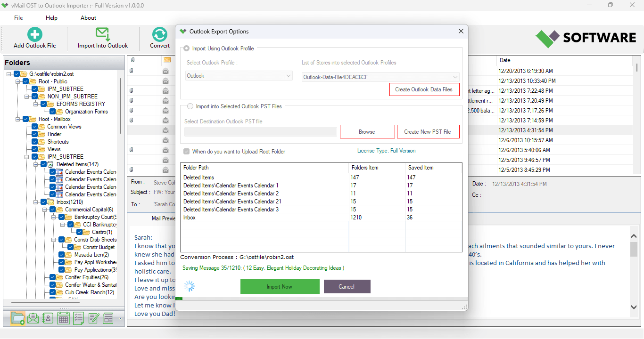Select the notes pencil icon in bottom bar

pyautogui.click(x=93, y=318)
